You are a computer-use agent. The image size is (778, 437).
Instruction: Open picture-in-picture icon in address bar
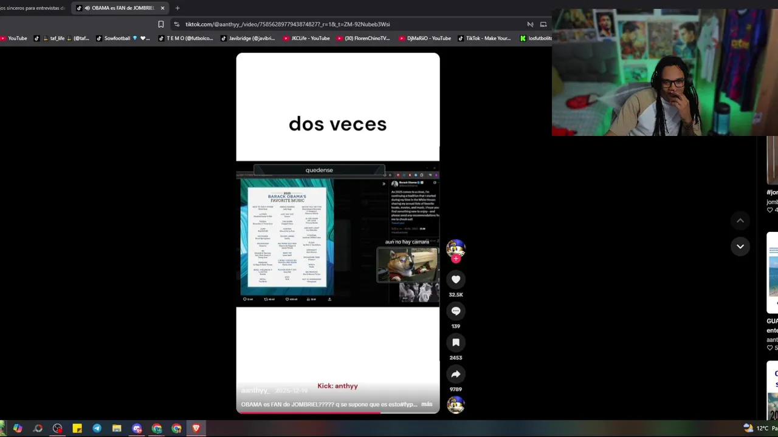pyautogui.click(x=543, y=24)
